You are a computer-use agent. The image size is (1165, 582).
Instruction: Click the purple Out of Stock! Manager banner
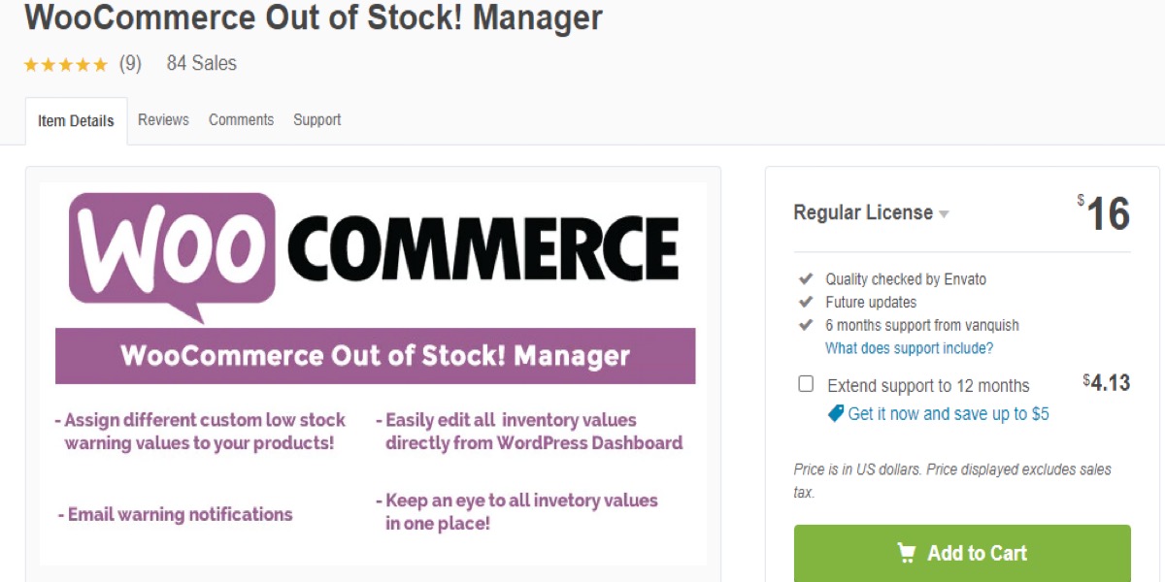coord(375,356)
